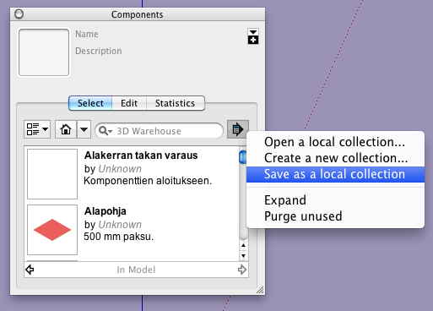The width and height of the screenshot is (433, 311).
Task: Open the view options list icon
Action: pyautogui.click(x=37, y=129)
